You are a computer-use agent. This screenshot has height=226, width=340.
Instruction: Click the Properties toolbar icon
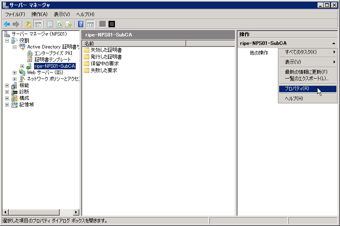pos(50,24)
